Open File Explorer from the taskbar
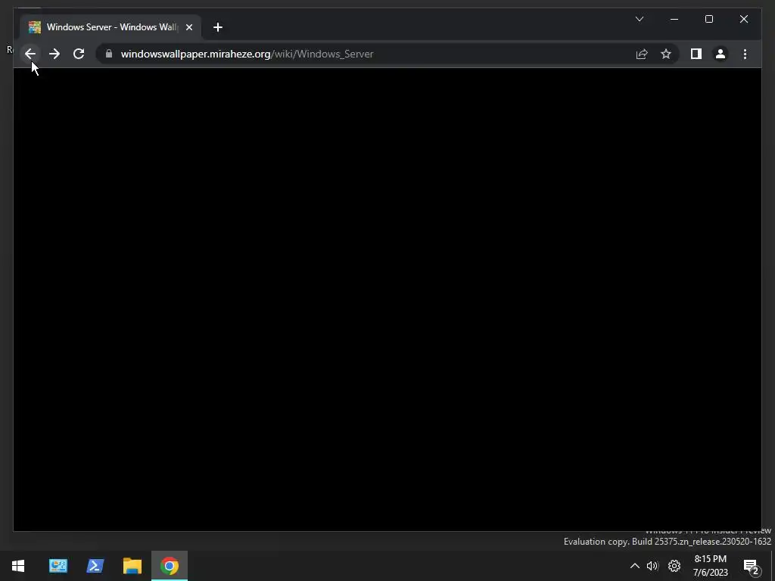Viewport: 775px width, 581px height. [132, 566]
